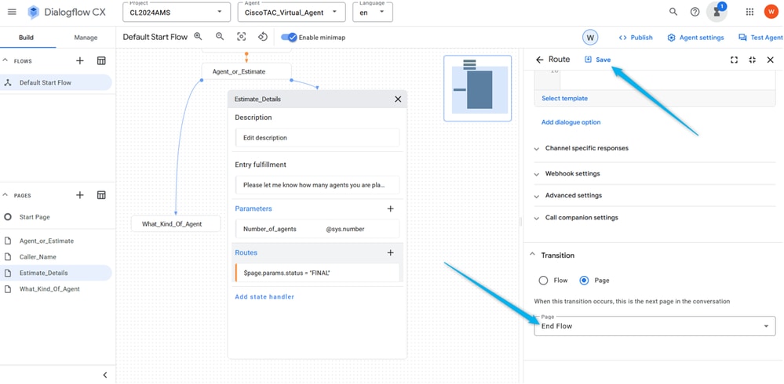Zoom out on the flow canvas
This screenshot has width=784, height=384.
click(x=220, y=37)
